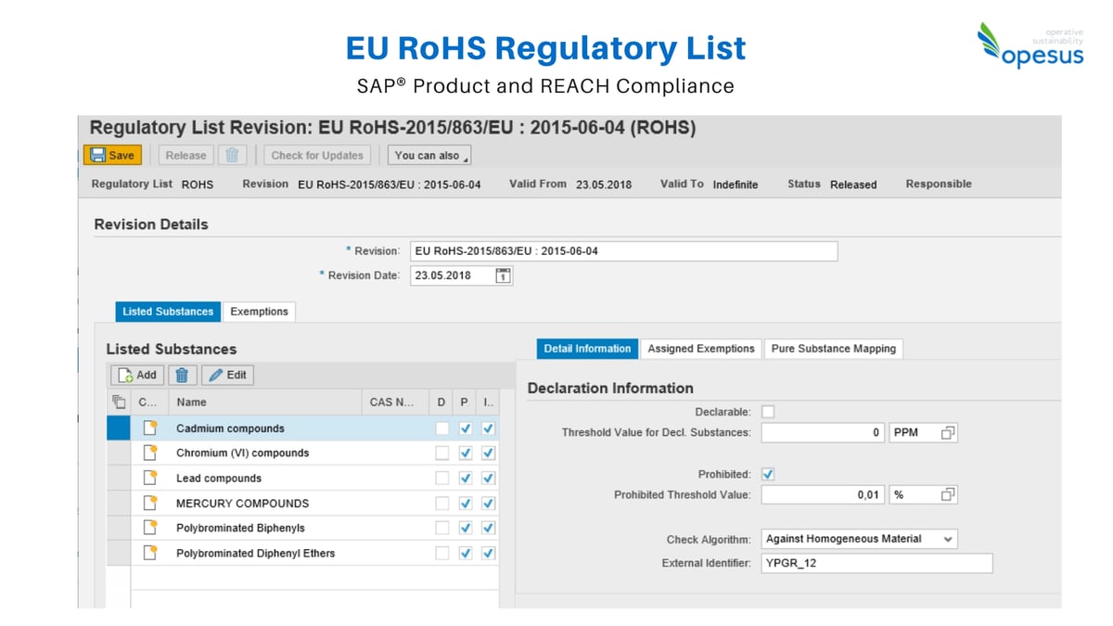Click the trash icon next to Release
1113x626 pixels.
(232, 155)
